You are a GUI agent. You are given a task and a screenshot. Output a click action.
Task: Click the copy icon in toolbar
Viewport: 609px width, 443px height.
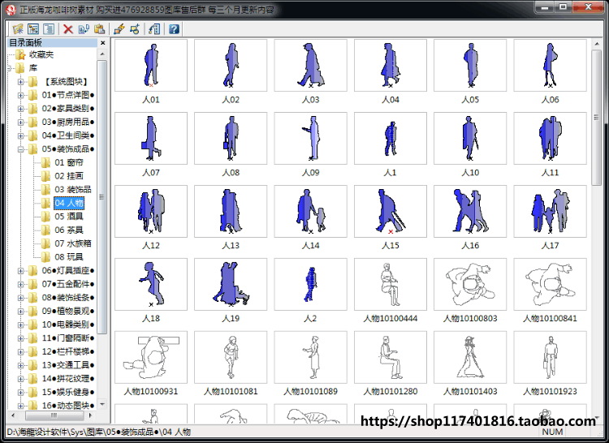[x=84, y=29]
